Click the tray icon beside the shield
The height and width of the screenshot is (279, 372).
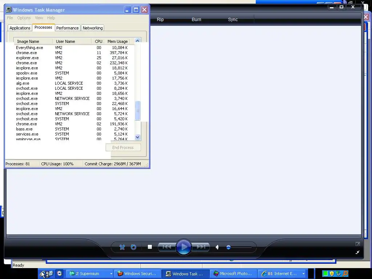click(339, 274)
